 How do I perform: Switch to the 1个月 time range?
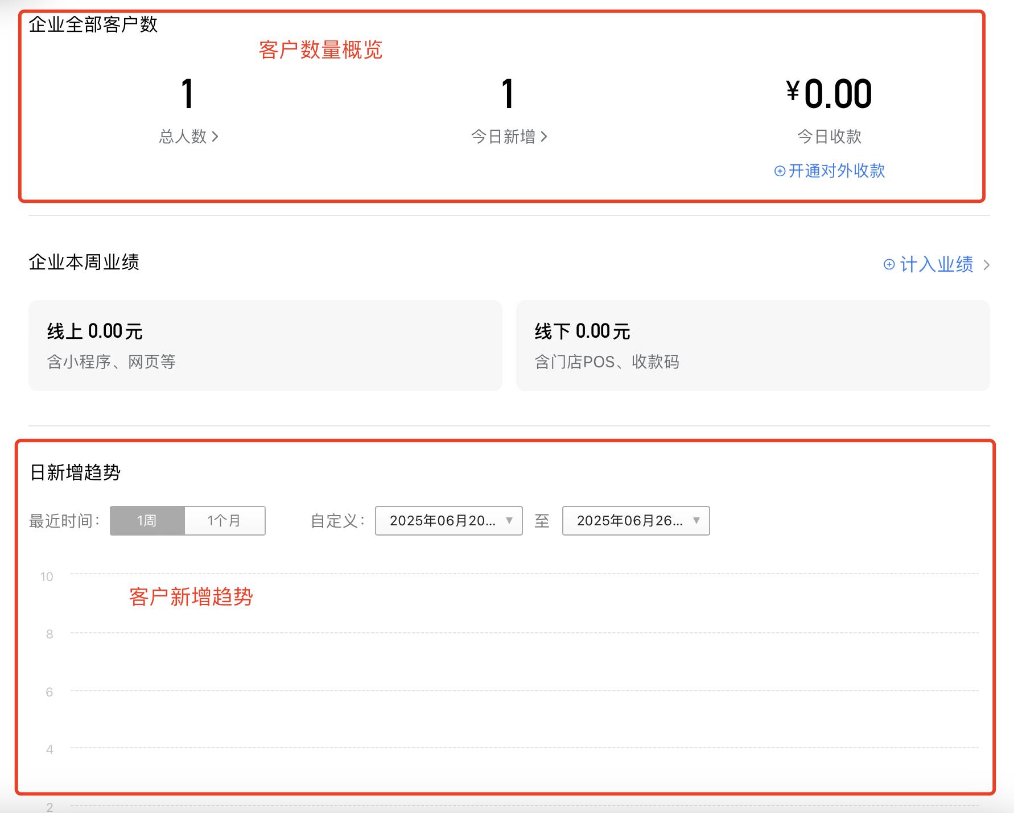point(225,520)
